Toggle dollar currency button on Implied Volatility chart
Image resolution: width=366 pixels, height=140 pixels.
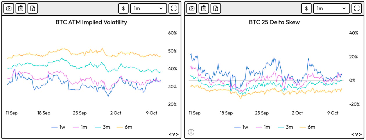point(123,8)
